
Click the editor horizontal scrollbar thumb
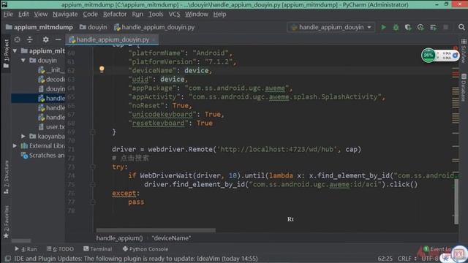point(156,230)
